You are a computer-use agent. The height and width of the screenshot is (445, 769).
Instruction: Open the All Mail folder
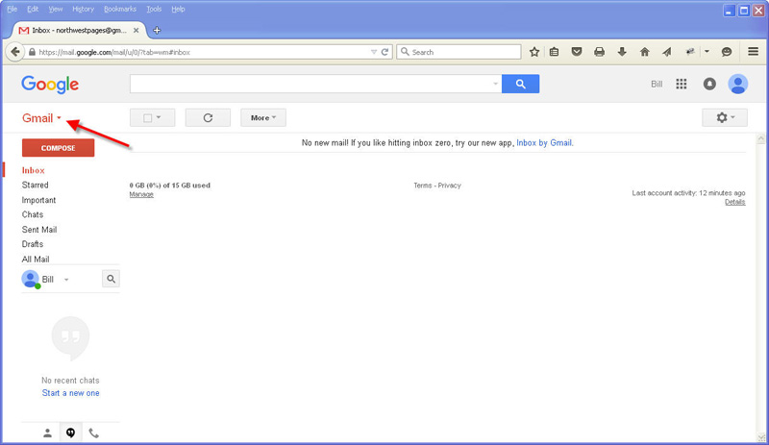tap(36, 260)
